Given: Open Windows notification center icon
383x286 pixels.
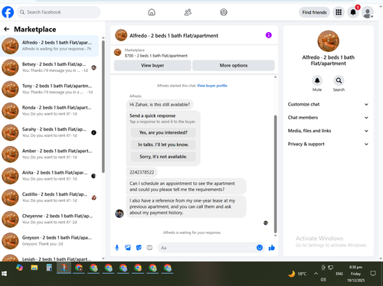Looking at the screenshot, I should 373,274.
